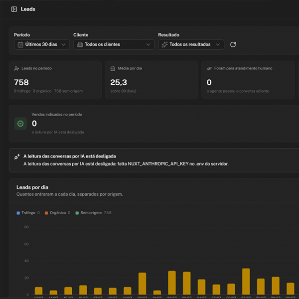Collapse sidebar using panel icon beside Leads
This screenshot has height=299, width=299.
(14, 9)
